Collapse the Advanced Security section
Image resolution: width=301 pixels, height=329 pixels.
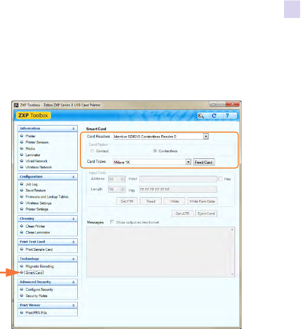(x=73, y=282)
